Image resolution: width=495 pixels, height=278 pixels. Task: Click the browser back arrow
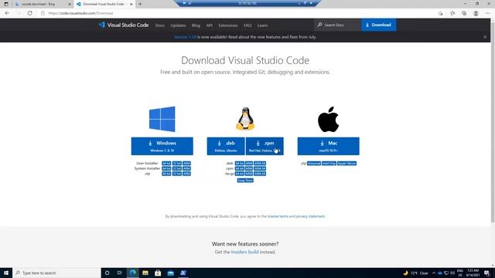click(7, 13)
